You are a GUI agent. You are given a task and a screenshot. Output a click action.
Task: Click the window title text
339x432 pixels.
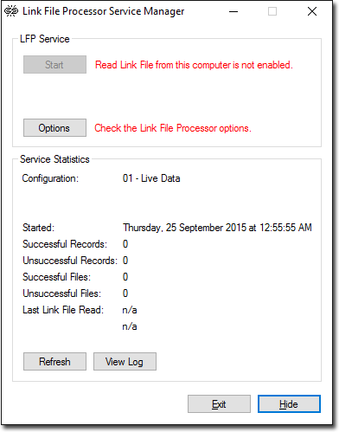tap(104, 11)
